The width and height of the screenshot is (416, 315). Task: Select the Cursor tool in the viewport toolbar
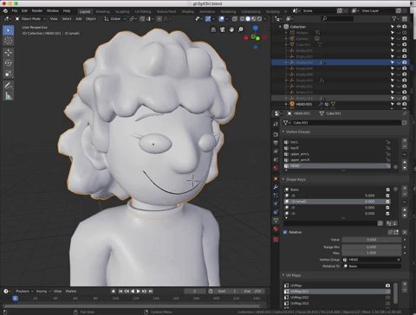pyautogui.click(x=9, y=41)
